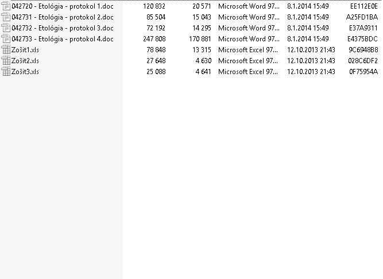
Task: Click the document icon of protokol 4.doc
Action: pos(6,39)
